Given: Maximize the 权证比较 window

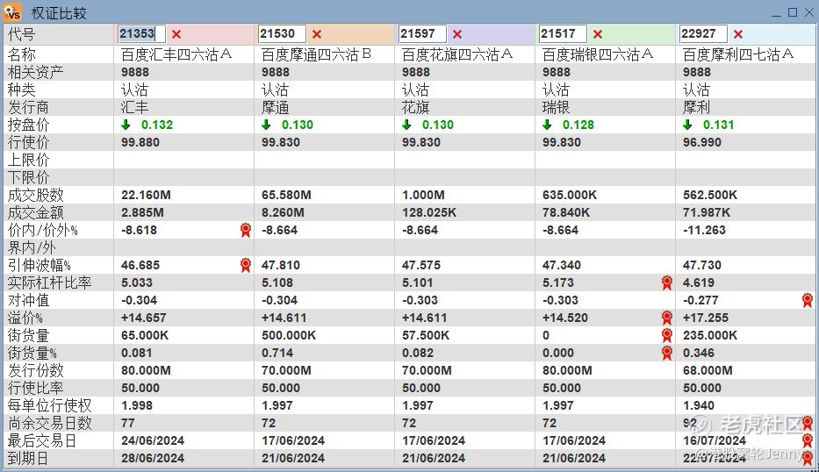Looking at the screenshot, I should point(793,12).
